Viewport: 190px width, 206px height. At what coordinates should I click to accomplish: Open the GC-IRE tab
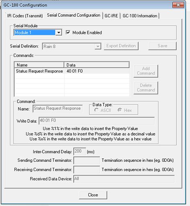111,16
